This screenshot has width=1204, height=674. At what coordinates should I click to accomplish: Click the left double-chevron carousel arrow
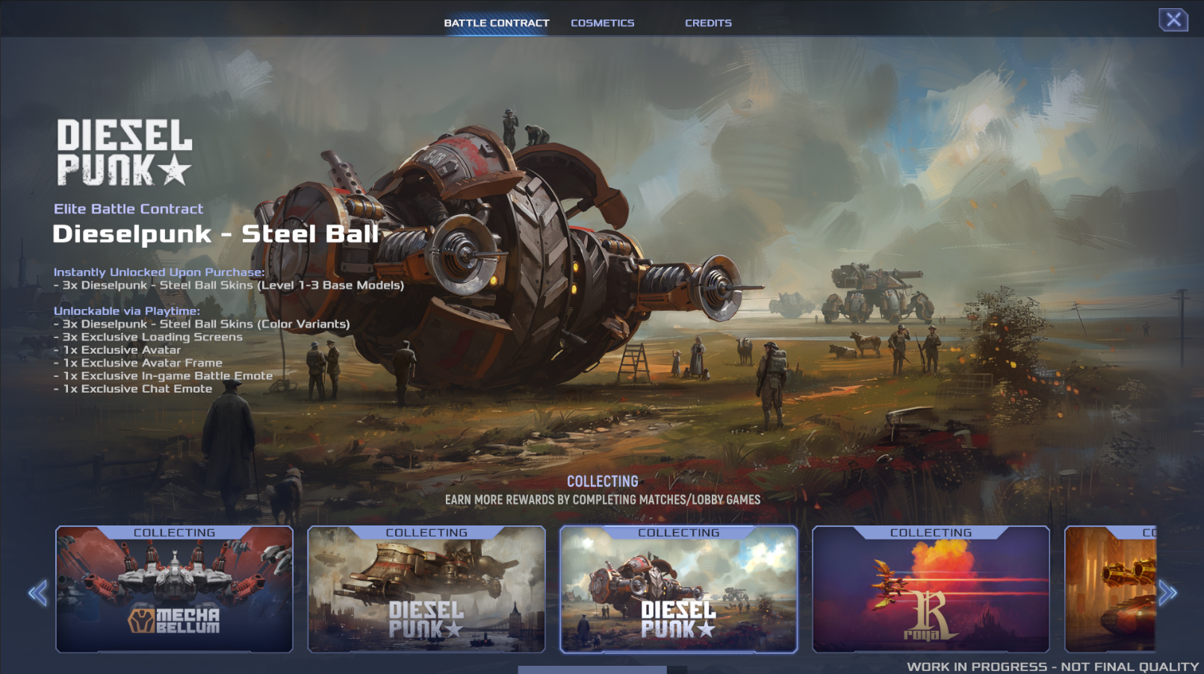coord(38,593)
